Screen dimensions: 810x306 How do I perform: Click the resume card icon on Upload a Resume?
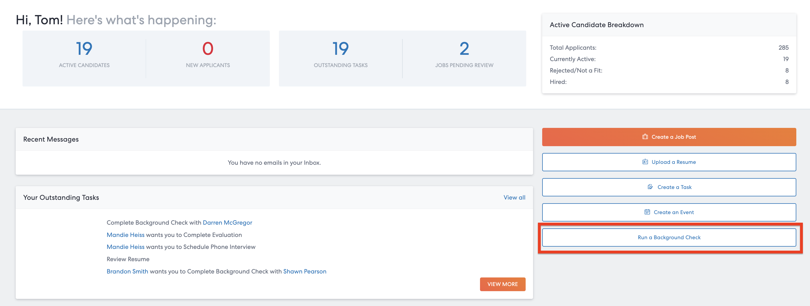(645, 162)
